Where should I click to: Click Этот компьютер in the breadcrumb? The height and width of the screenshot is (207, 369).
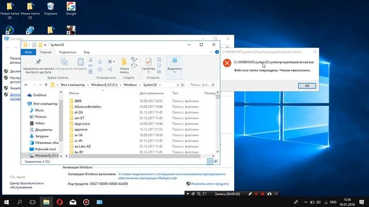click(x=73, y=85)
